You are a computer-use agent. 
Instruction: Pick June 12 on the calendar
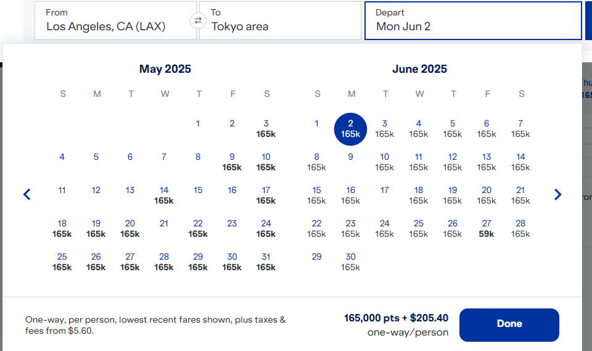point(453,162)
